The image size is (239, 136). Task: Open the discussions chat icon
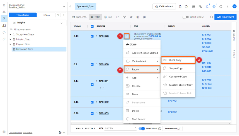coord(200,7)
